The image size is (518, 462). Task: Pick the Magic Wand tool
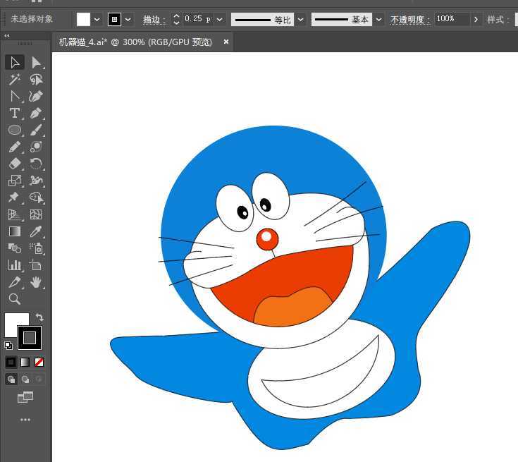[14, 79]
